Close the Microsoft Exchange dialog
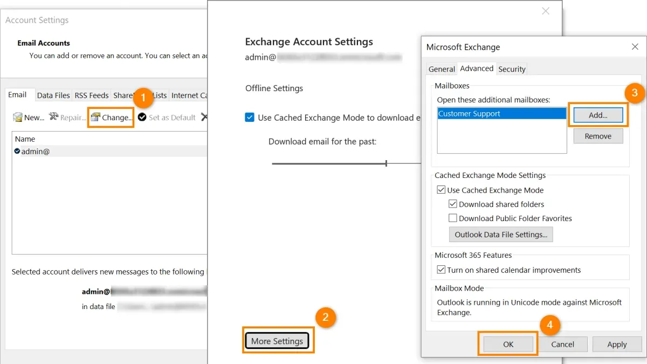Image resolution: width=647 pixels, height=364 pixels. coord(635,47)
